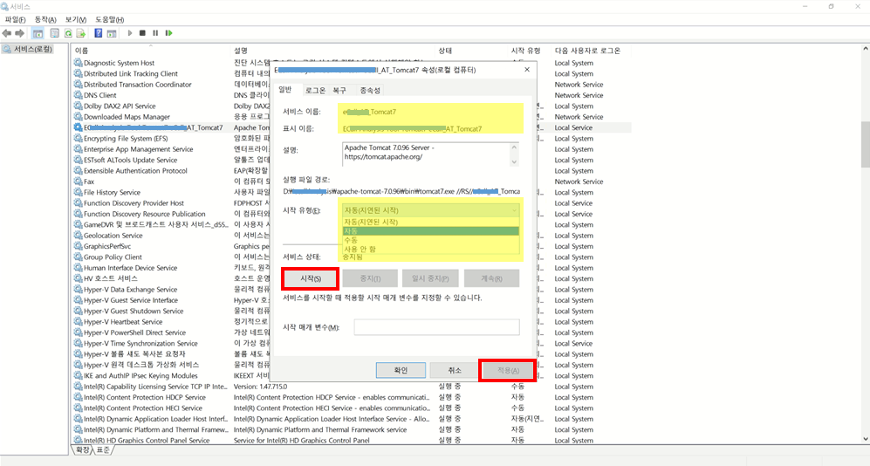Open the 시작 유형 combo box
Viewport: 870px width, 466px height.
430,210
